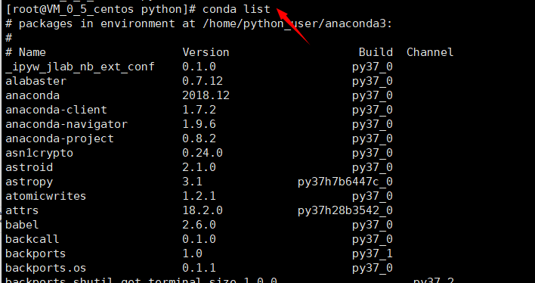Click the anaconda version 2018.12
This screenshot has height=283, width=535.
[206, 95]
